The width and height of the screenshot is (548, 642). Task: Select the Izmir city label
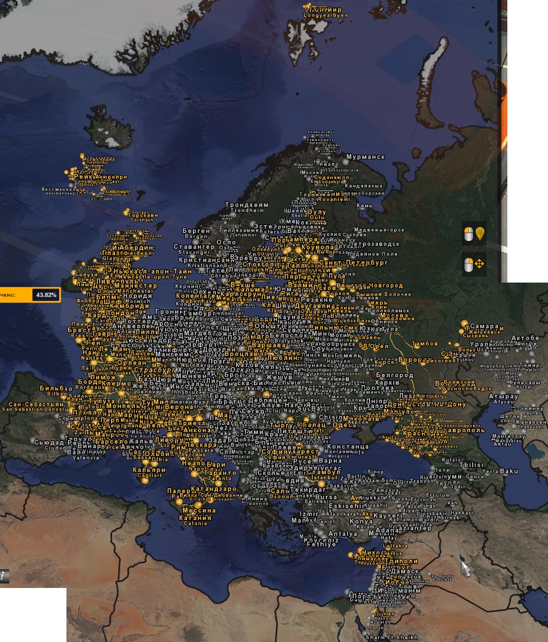coord(309,514)
